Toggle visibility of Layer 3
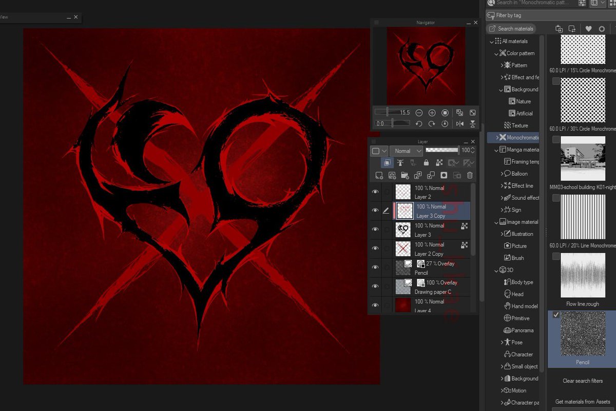Screen dimensions: 616x411 click(x=375, y=230)
